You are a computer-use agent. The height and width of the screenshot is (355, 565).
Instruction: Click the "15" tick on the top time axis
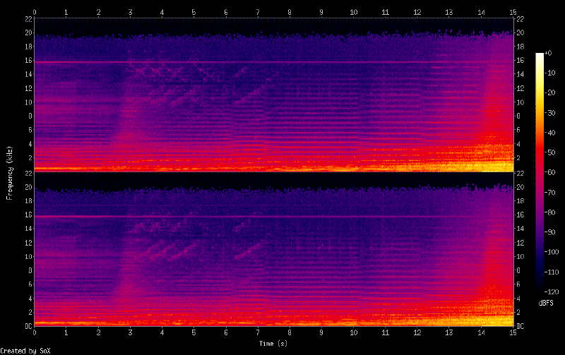513,12
